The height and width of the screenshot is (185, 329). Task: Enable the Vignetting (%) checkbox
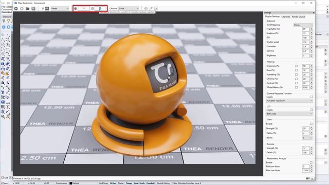coord(296,75)
